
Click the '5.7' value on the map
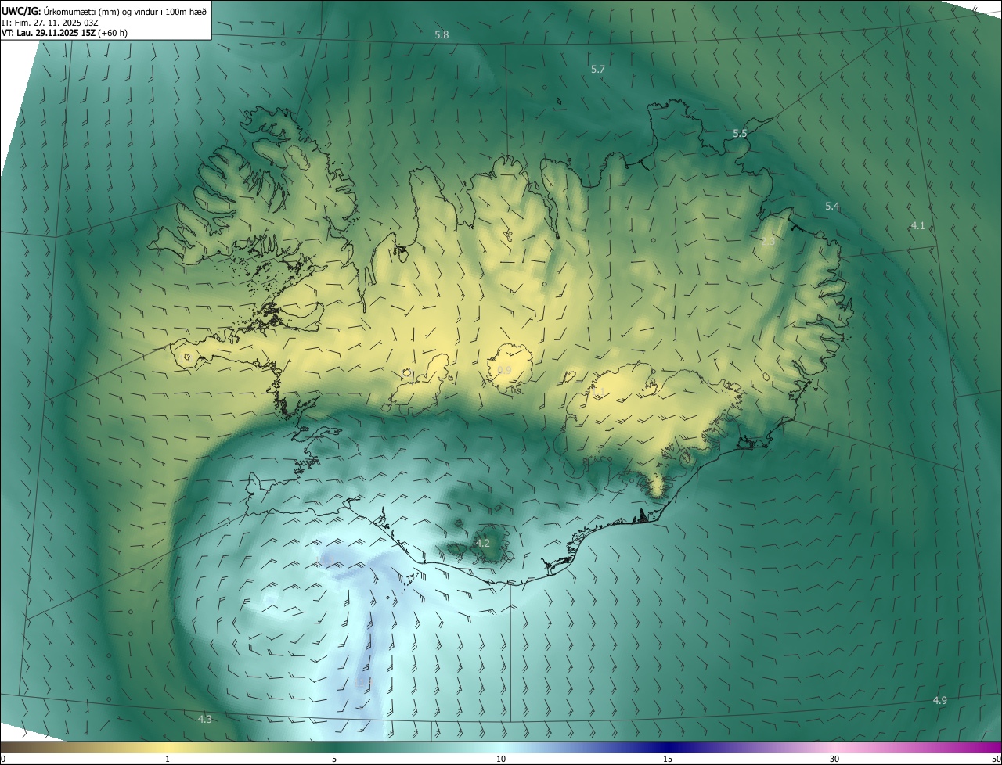[x=597, y=70]
